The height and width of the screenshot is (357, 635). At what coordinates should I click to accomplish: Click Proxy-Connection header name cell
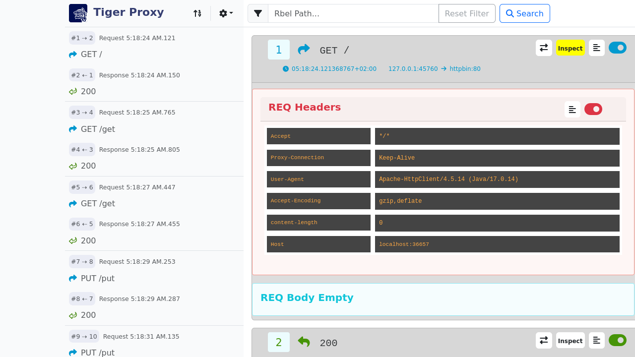point(318,158)
